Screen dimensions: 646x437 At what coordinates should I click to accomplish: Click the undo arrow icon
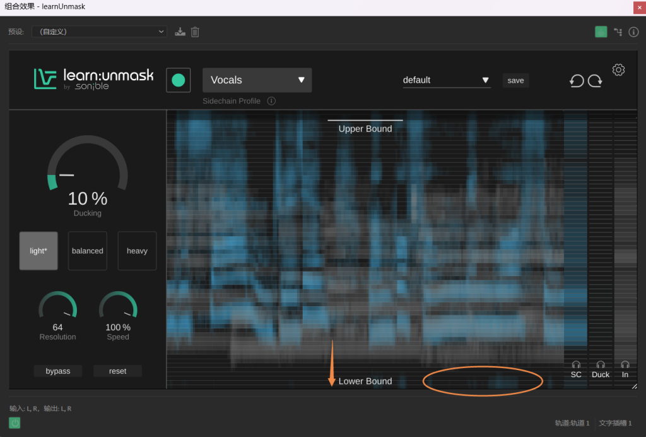(x=576, y=81)
